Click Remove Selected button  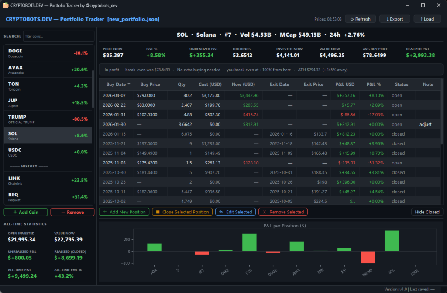pyautogui.click(x=283, y=212)
